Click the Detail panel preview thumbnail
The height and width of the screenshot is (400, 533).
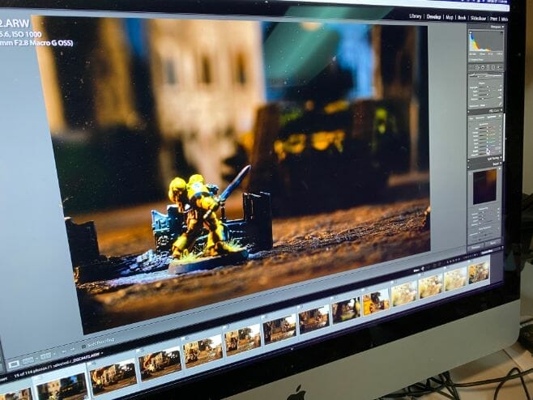click(x=484, y=186)
